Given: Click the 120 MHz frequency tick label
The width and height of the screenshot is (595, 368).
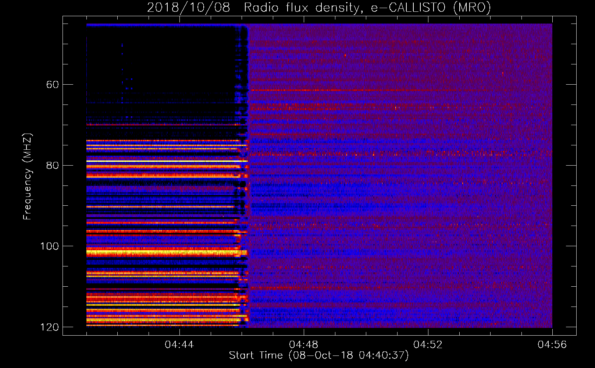Looking at the screenshot, I should tap(49, 327).
